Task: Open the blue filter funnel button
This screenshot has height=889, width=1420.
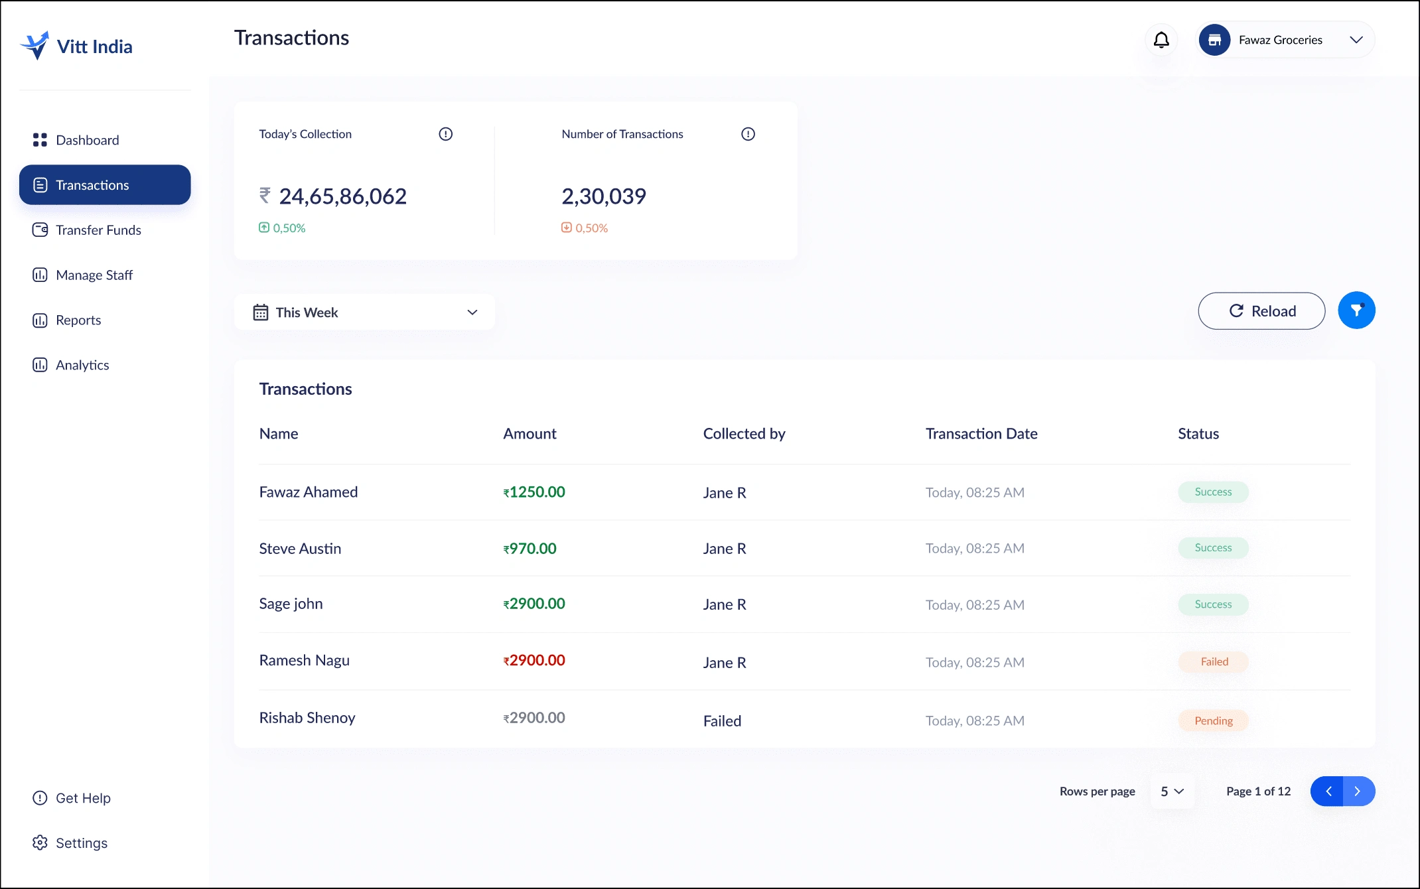Action: tap(1356, 310)
